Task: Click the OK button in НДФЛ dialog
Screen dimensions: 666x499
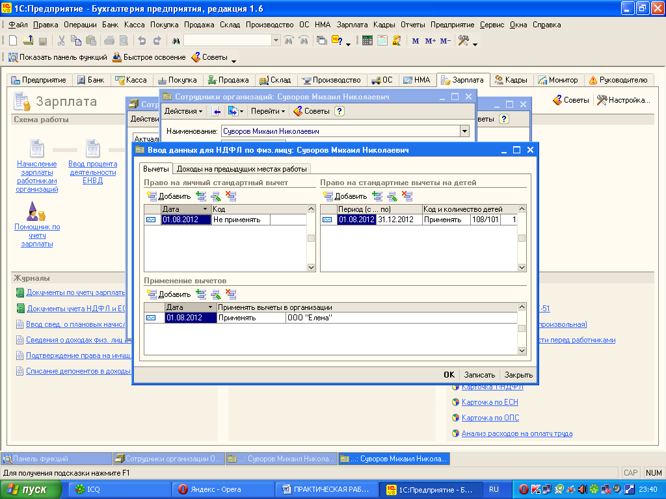Action: [x=449, y=375]
